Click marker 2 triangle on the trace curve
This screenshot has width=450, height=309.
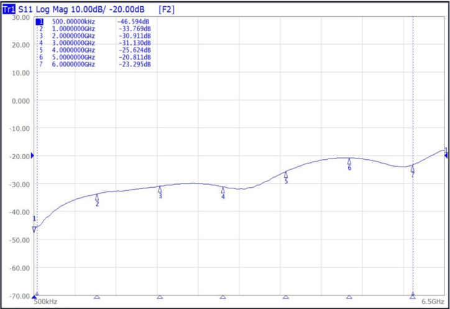click(97, 197)
